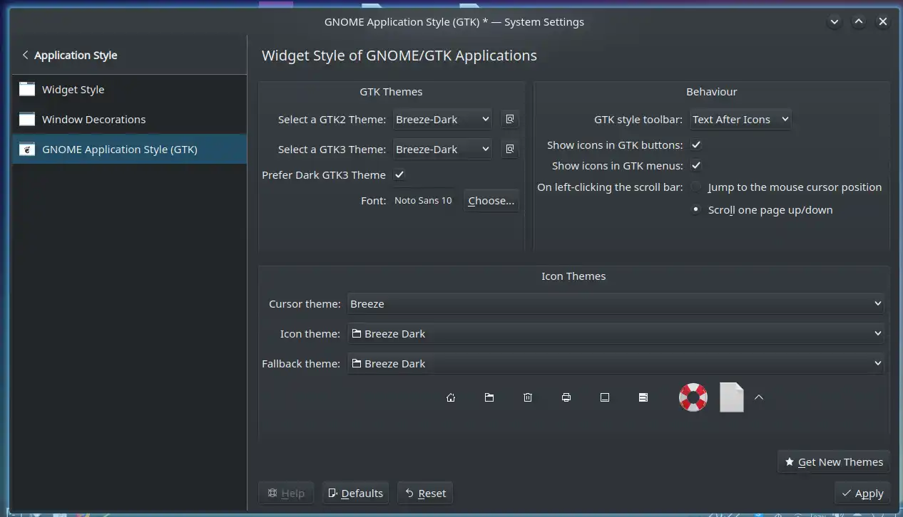Click the printer icon in the icon preview
Image resolution: width=903 pixels, height=517 pixels.
tap(566, 397)
